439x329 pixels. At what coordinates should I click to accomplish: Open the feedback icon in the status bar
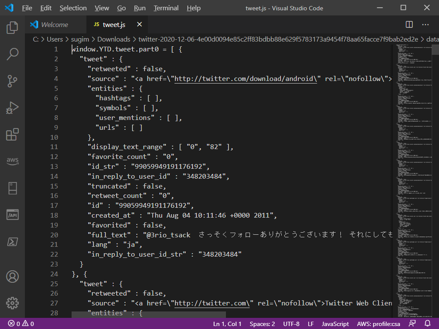tap(412, 324)
